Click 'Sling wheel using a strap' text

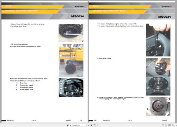(x=19, y=44)
